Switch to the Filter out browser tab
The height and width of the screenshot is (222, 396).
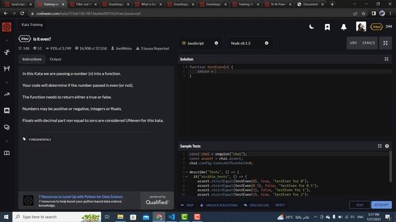tap(84, 4)
